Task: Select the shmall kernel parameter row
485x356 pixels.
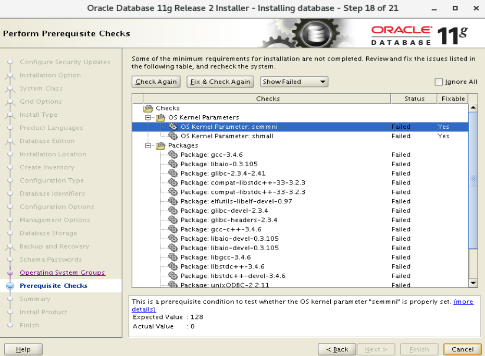Action: (x=300, y=136)
